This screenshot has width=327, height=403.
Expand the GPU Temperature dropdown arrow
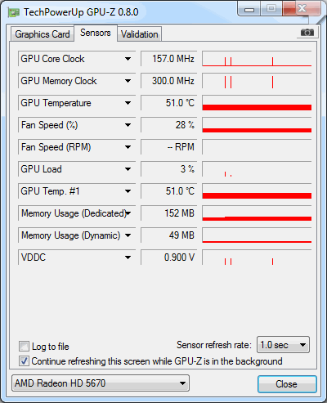point(128,103)
